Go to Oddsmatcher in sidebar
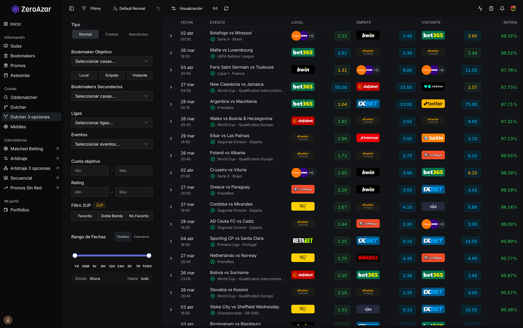The image size is (523, 328). [24, 97]
